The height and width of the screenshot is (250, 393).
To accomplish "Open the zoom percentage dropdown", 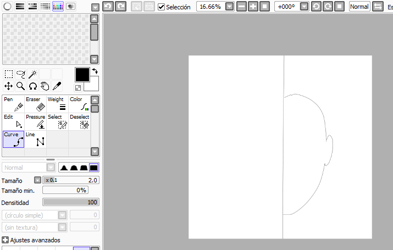I will (229, 7).
